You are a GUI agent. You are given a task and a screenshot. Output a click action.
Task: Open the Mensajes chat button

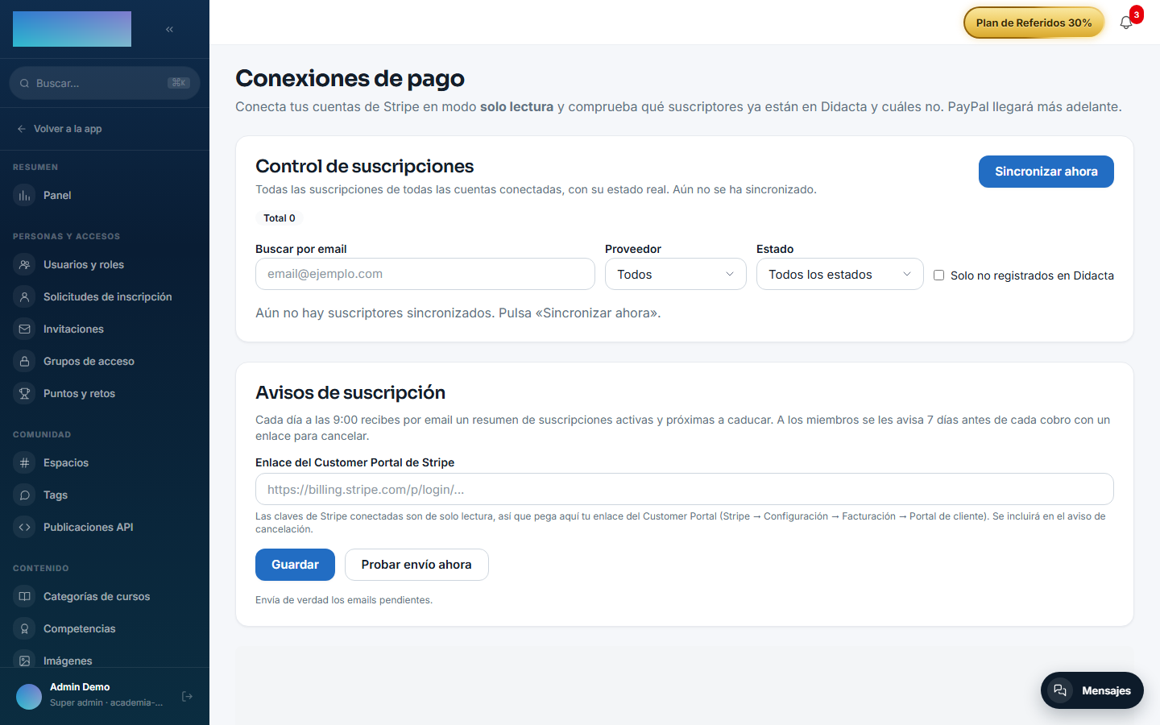[1092, 690]
